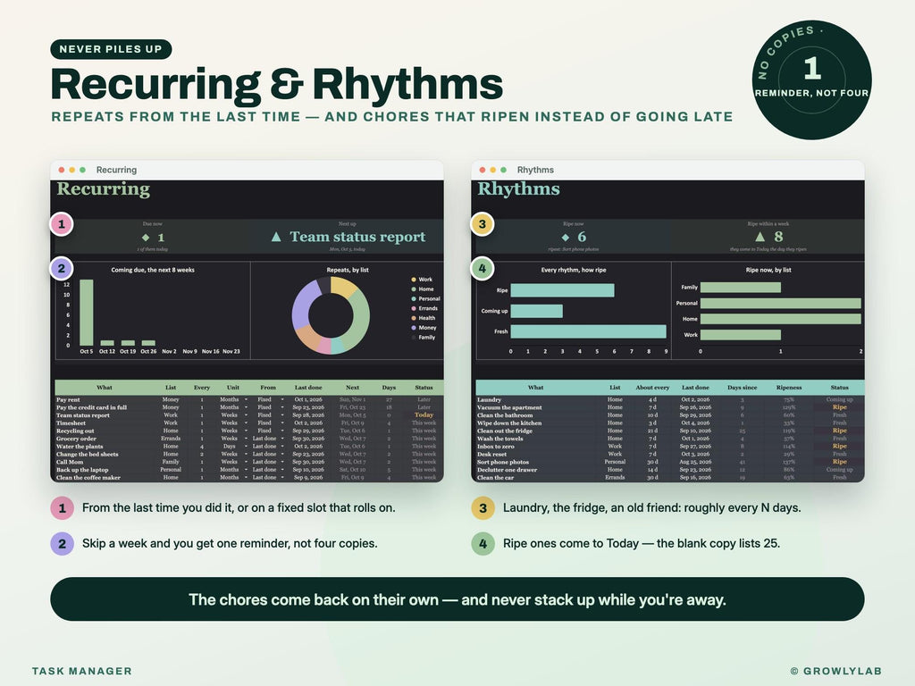
Task: Click the Personal bar in Ripe now chart
Action: pos(781,304)
